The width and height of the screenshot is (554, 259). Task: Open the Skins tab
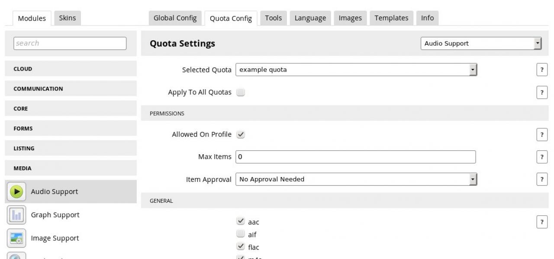tap(67, 18)
